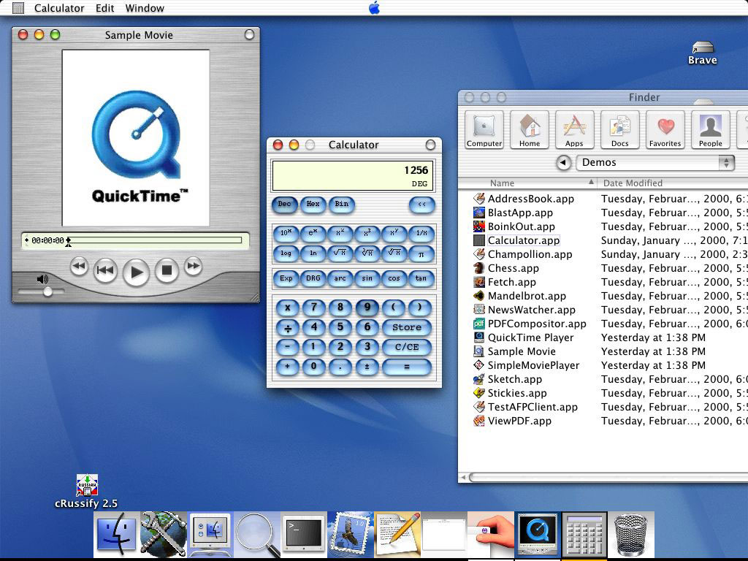The height and width of the screenshot is (561, 748).
Task: Click the QuickTime movie timeline bar
Action: pos(156,240)
